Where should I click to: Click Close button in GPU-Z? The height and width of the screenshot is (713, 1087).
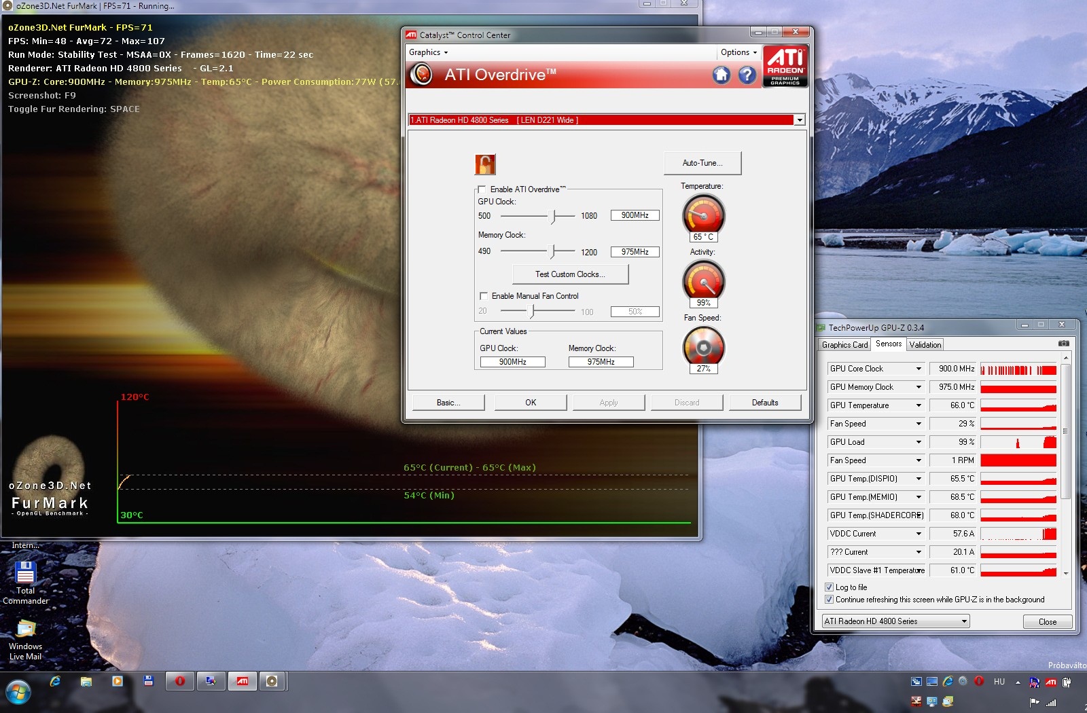pyautogui.click(x=1048, y=622)
